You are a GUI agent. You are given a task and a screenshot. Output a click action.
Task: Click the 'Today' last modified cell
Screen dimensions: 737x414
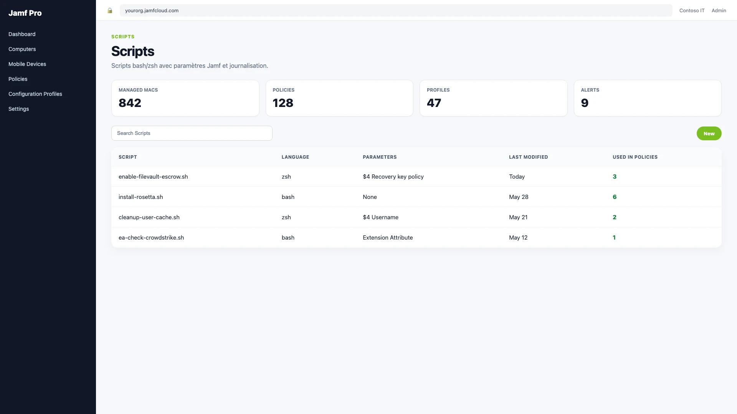517,177
